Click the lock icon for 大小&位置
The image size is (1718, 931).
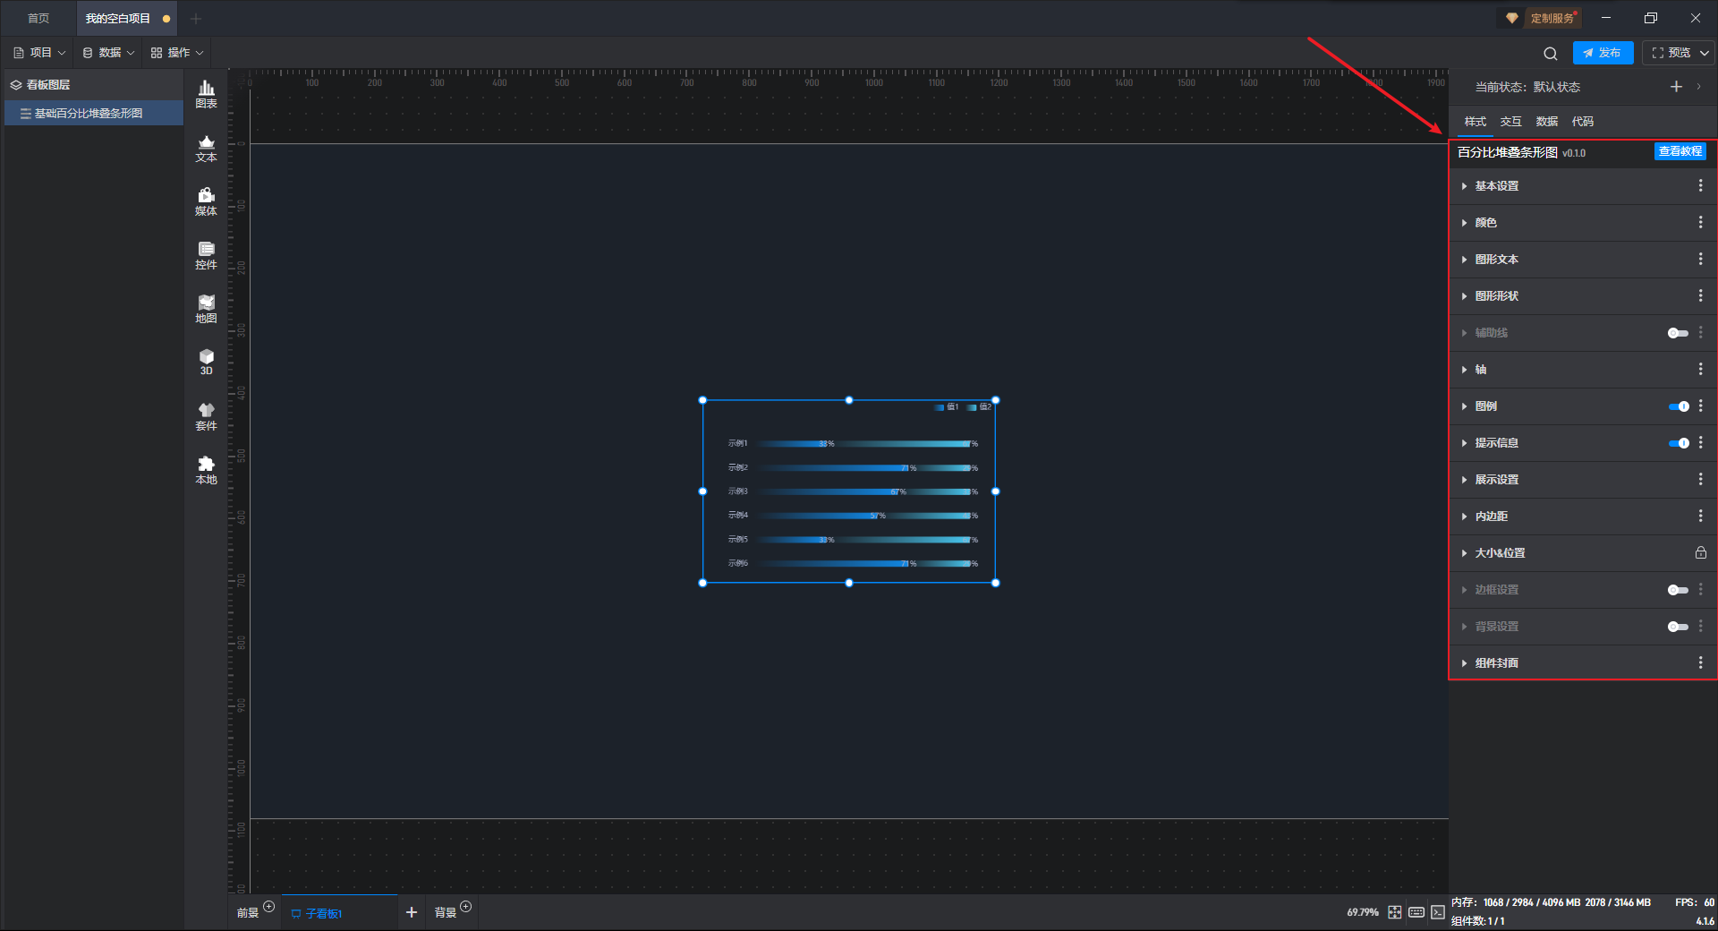(x=1700, y=553)
